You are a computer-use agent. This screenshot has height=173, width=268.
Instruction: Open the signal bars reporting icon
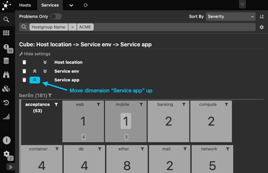pos(7,117)
